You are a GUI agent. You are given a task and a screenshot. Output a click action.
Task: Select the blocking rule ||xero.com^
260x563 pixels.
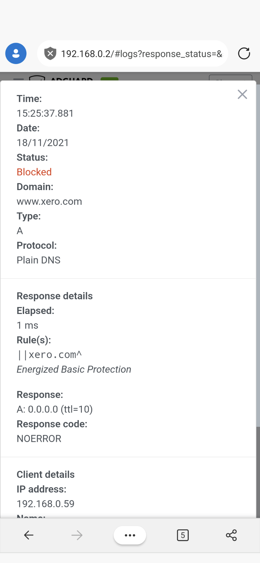(x=49, y=354)
